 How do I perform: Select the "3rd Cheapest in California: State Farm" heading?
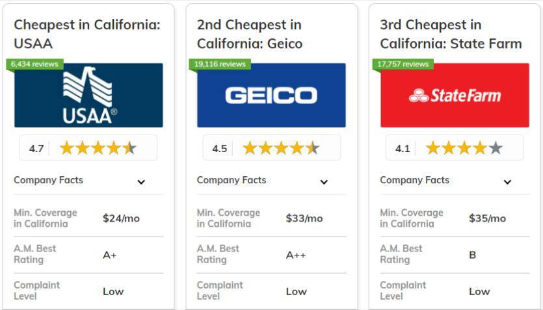pos(451,34)
